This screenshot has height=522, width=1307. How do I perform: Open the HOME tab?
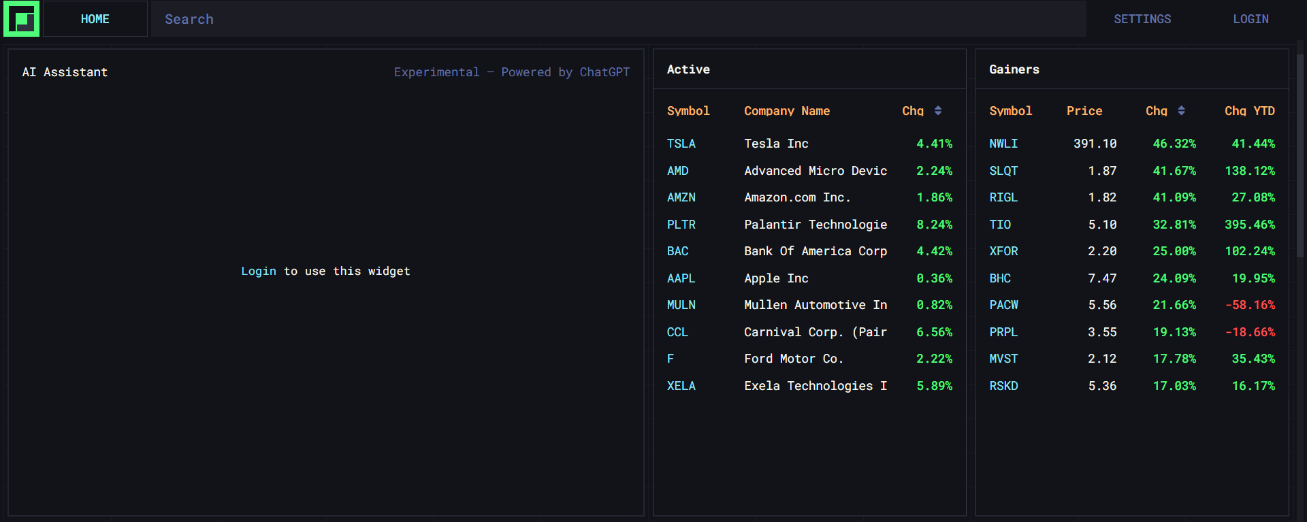coord(95,19)
